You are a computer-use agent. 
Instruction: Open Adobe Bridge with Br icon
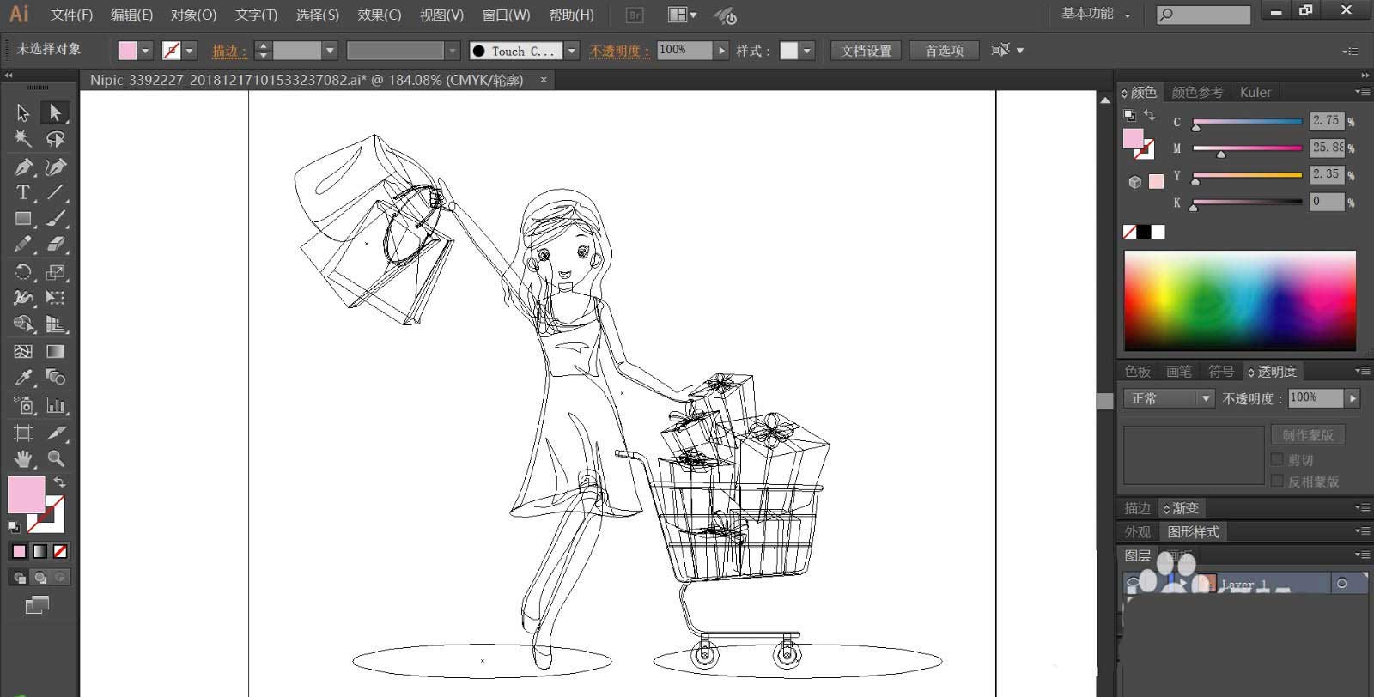635,15
